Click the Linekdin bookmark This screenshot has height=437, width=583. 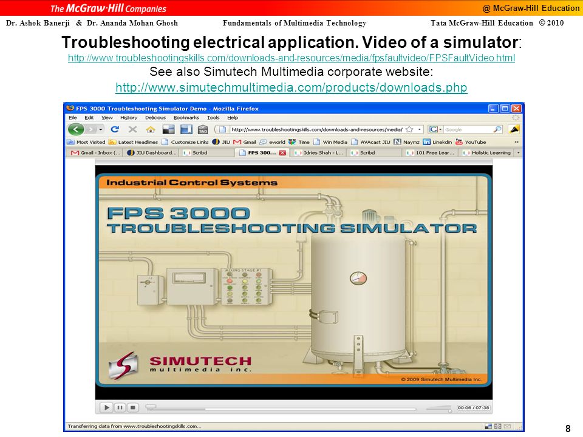pos(438,142)
